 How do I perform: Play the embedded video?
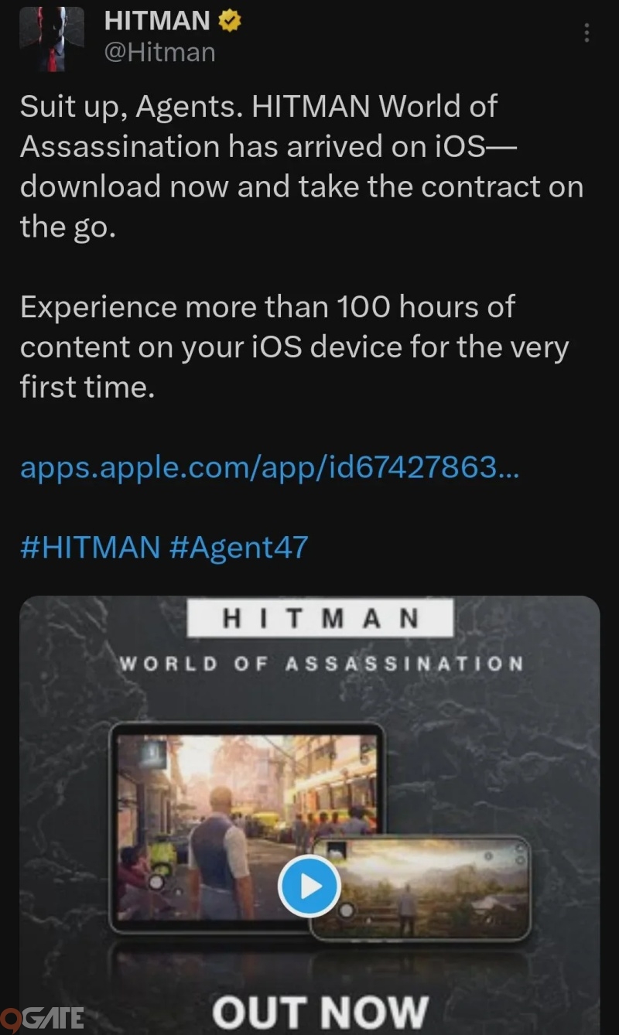click(309, 886)
